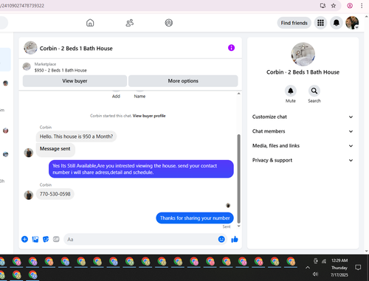Click the chat messages vertical scrollbar
This screenshot has width=369, height=281.
click(x=238, y=178)
